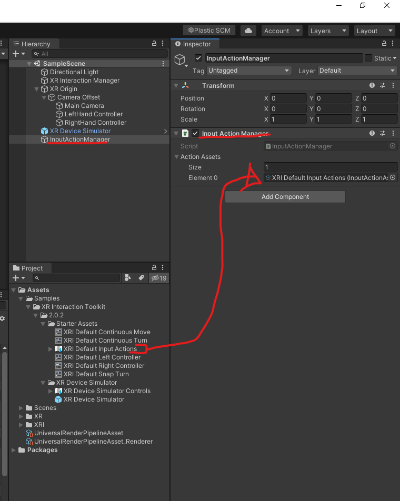Open Transform component context menu
The height and width of the screenshot is (501, 400).
(x=393, y=85)
